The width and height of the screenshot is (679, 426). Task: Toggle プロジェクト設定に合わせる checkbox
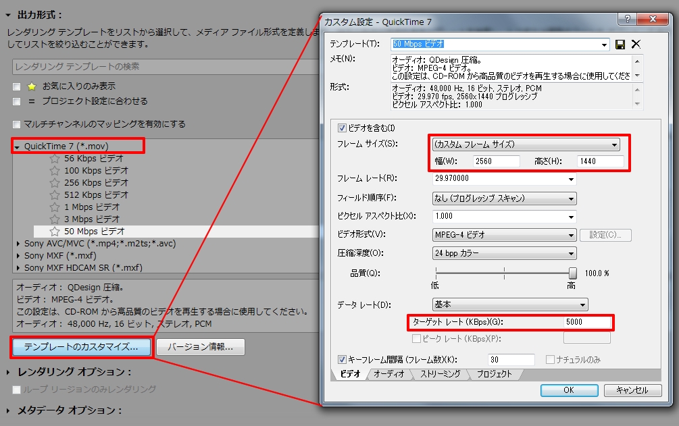16,101
